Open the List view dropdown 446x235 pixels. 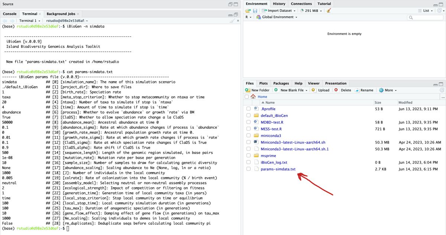click(426, 11)
